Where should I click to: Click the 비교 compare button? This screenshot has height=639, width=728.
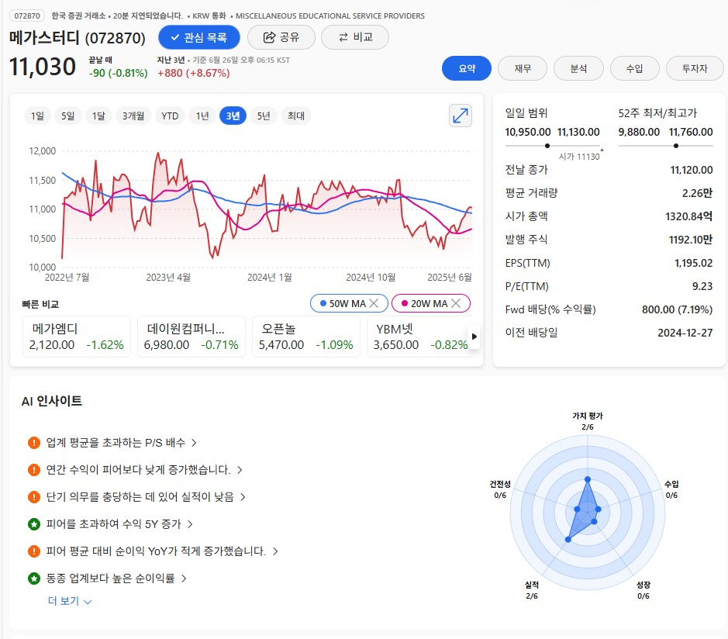(x=355, y=37)
